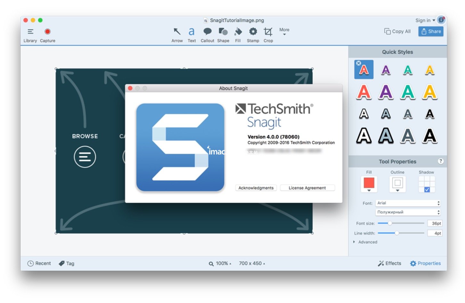Open the Outline color dropdown
This screenshot has width=465, height=303.
point(397,184)
